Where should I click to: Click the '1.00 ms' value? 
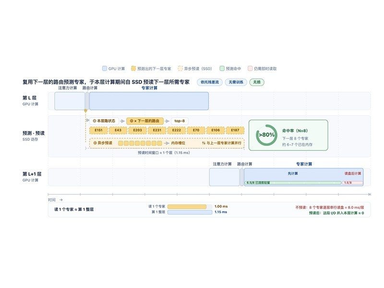(221, 206)
